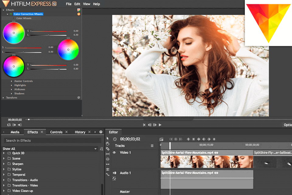This screenshot has height=195, width=292.
Task: Select the arrow Selection tool in Editor
Action: coord(107,138)
